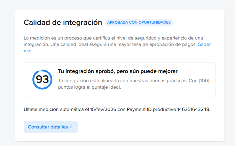Click the chevron in Consultar detalles

coord(71,127)
